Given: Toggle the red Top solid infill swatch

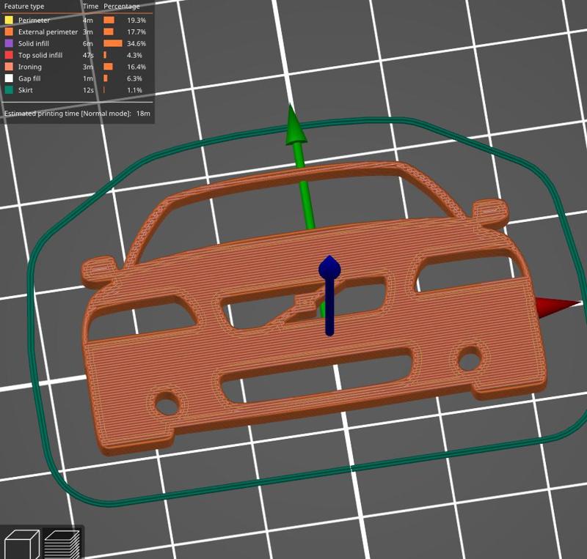Looking at the screenshot, I should (x=9, y=55).
